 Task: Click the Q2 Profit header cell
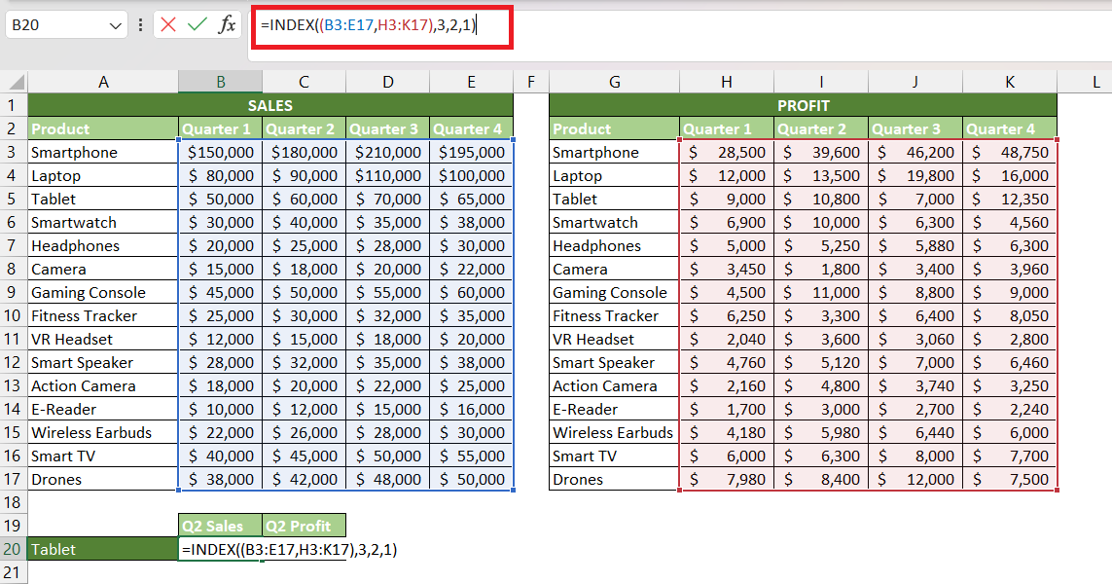[x=304, y=526]
